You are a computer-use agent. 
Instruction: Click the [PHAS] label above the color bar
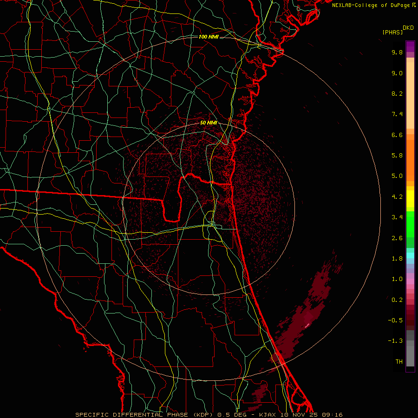point(392,33)
